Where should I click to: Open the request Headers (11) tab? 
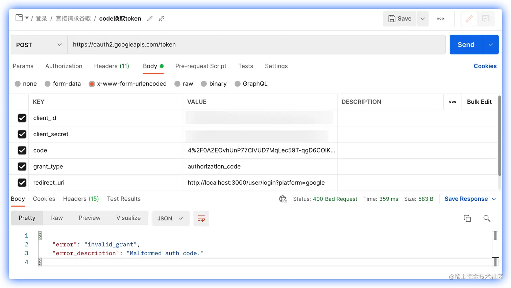coord(112,66)
